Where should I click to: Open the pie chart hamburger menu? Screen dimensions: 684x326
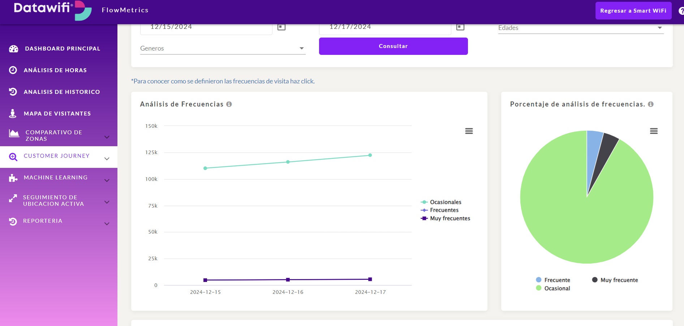point(653,131)
